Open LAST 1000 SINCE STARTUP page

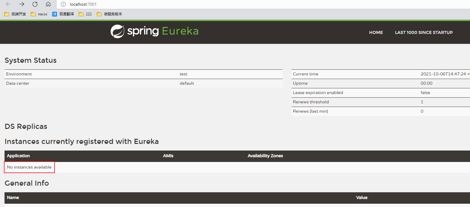pyautogui.click(x=424, y=32)
